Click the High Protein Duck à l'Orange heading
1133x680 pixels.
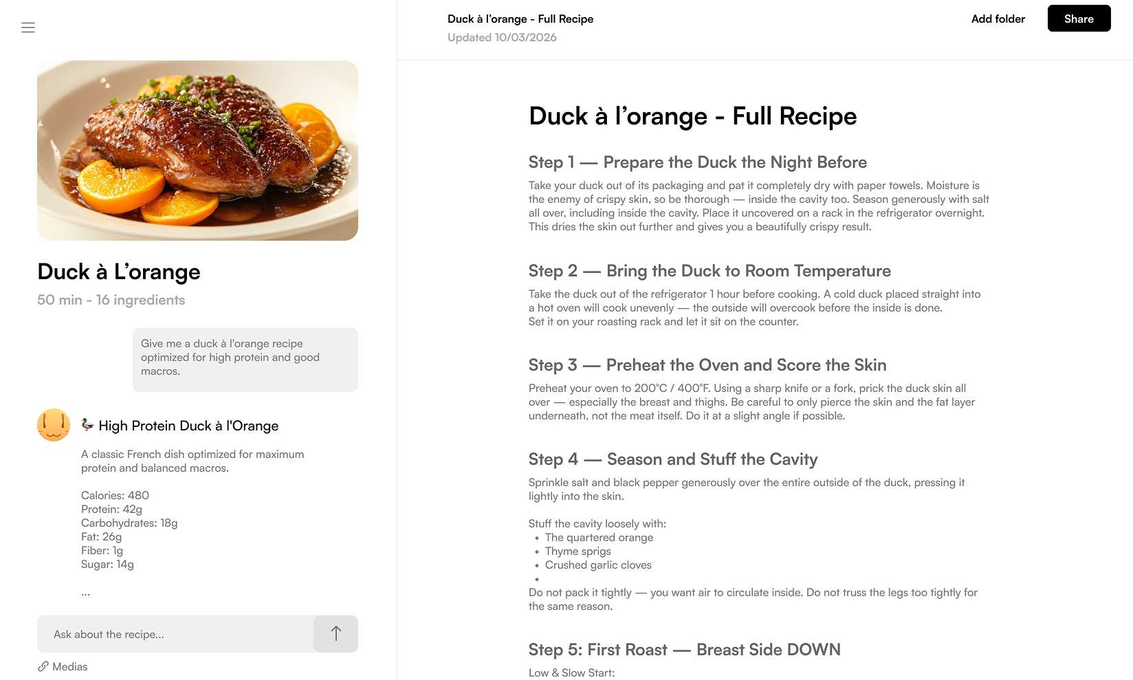tap(188, 426)
